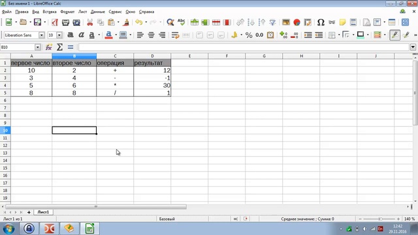Open the Font color dropdown arrow
The image size is (418, 235).
click(x=116, y=35)
